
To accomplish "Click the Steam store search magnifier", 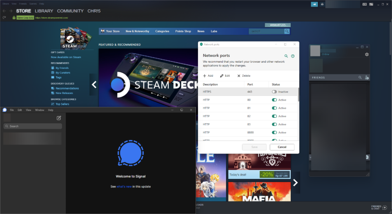I will click(x=287, y=31).
